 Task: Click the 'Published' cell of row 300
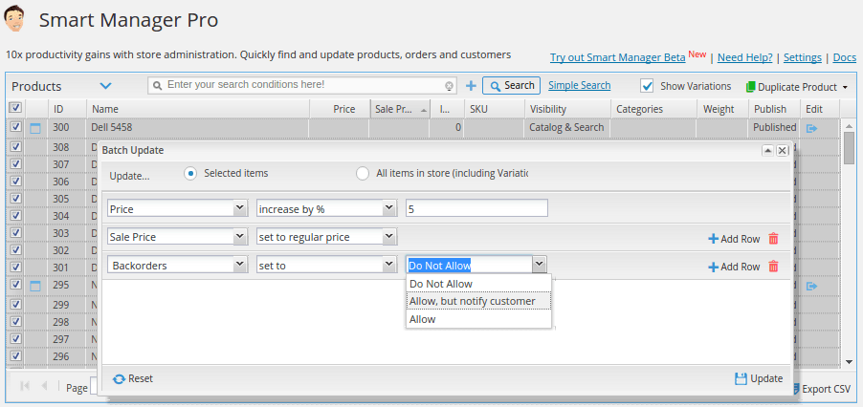click(x=774, y=127)
